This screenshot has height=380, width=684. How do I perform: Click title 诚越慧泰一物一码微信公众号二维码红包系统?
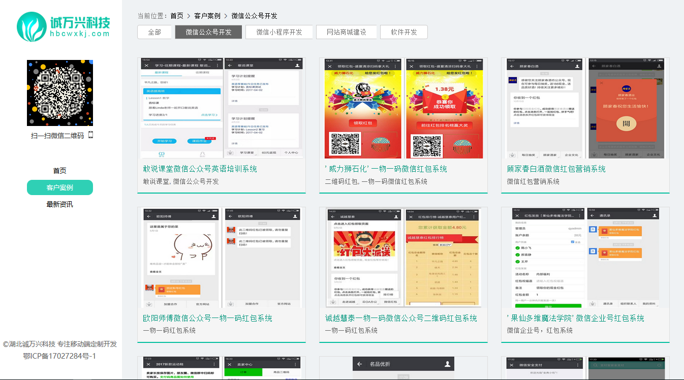click(x=401, y=318)
